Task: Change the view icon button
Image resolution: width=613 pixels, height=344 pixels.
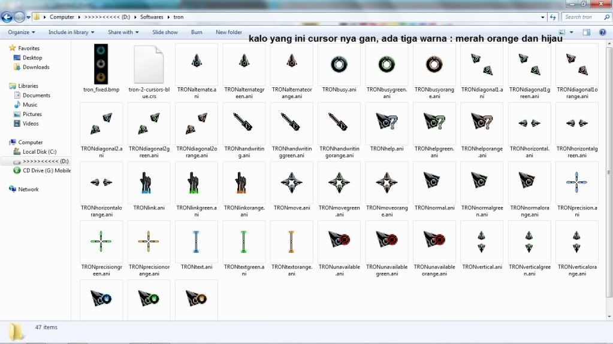Action: (x=562, y=32)
